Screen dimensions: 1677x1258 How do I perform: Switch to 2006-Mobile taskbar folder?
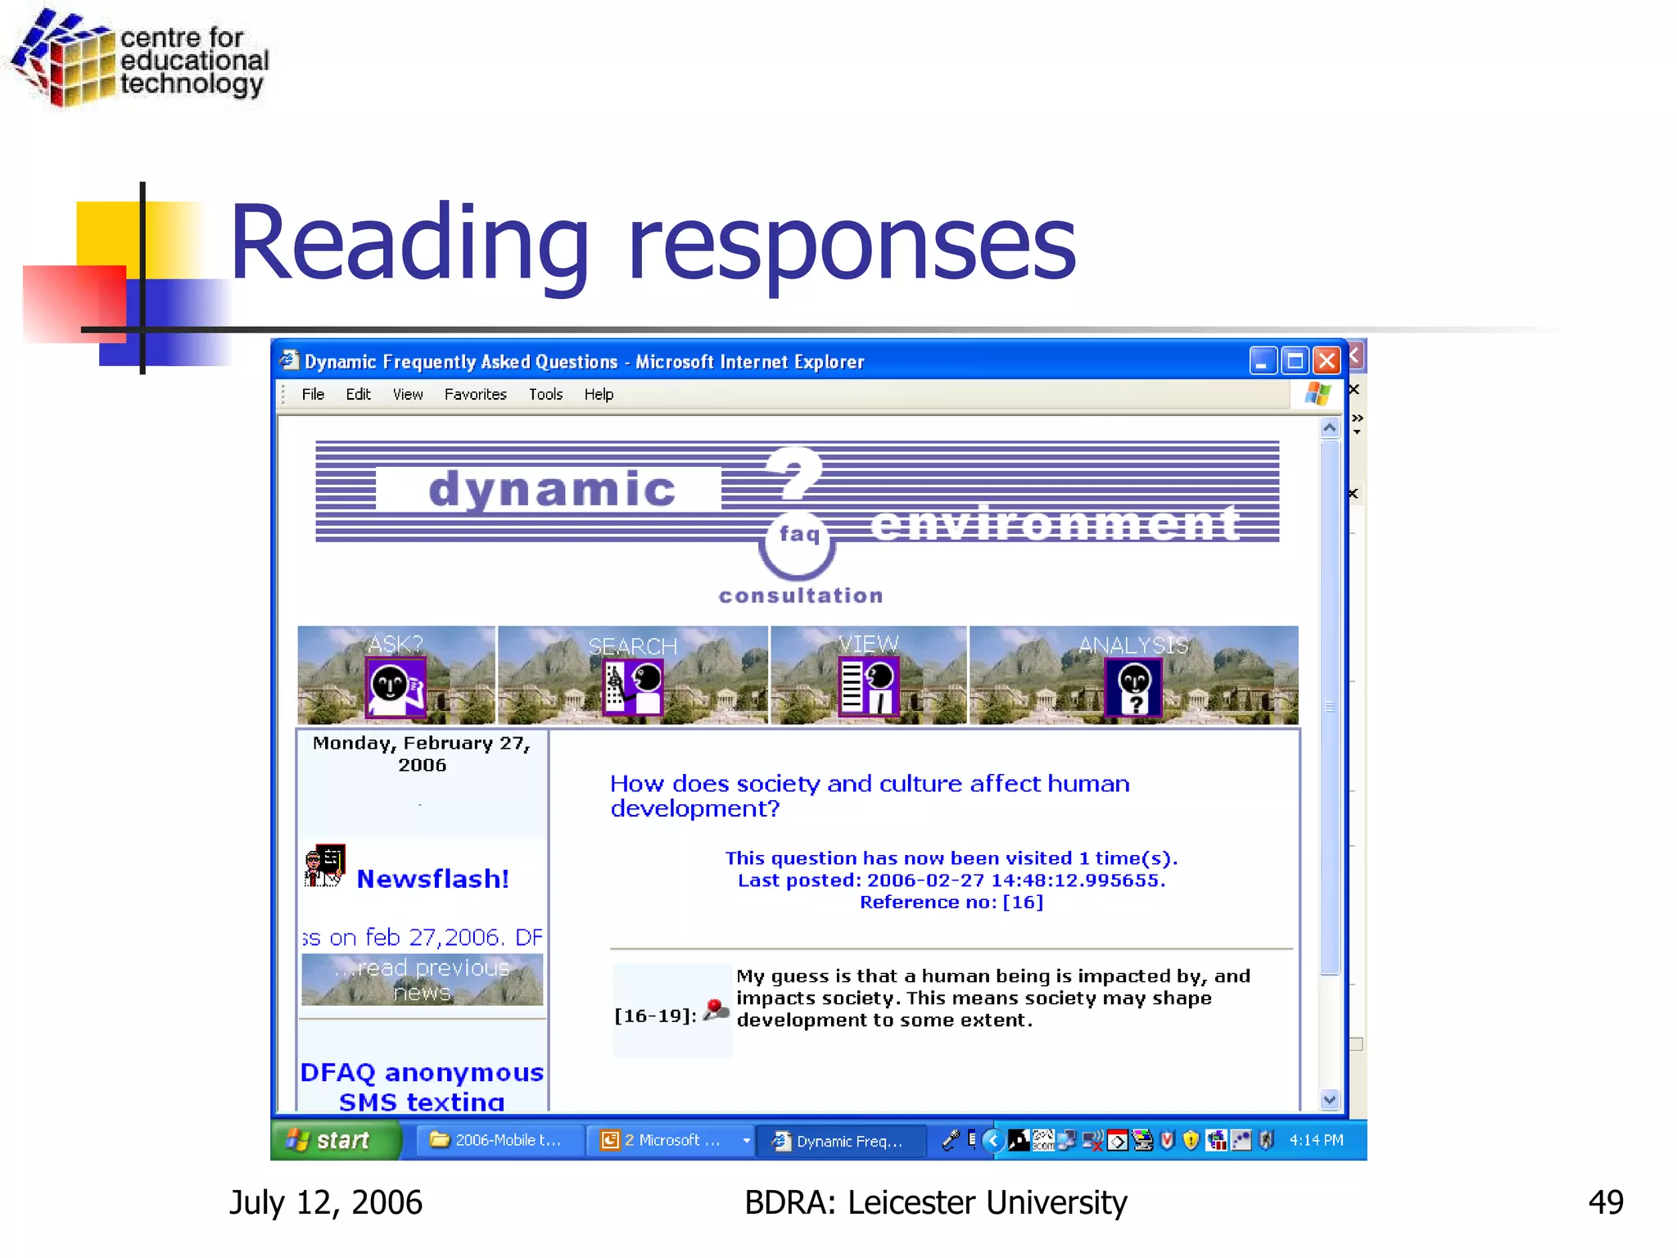[501, 1140]
